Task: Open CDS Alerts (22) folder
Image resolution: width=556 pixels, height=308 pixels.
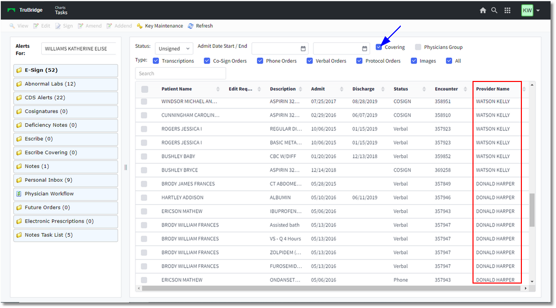Action: click(x=66, y=98)
